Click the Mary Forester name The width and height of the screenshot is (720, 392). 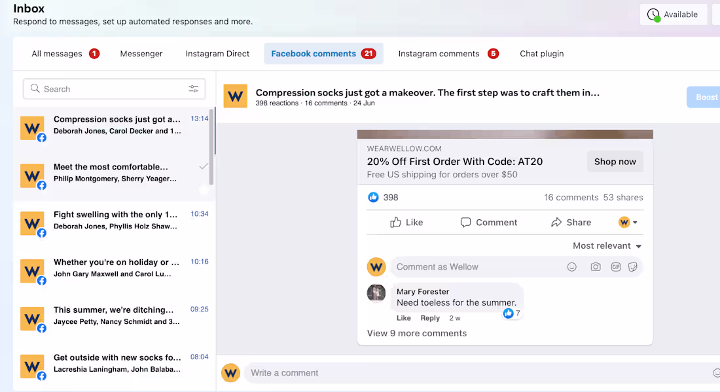423,291
